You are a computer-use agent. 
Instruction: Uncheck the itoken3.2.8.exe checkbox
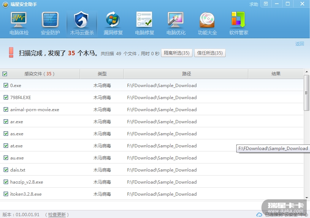[x=6, y=194]
